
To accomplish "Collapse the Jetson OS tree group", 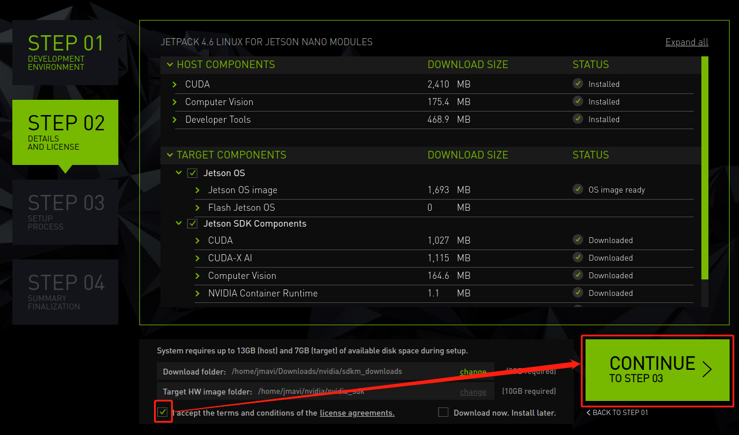I will pos(178,173).
